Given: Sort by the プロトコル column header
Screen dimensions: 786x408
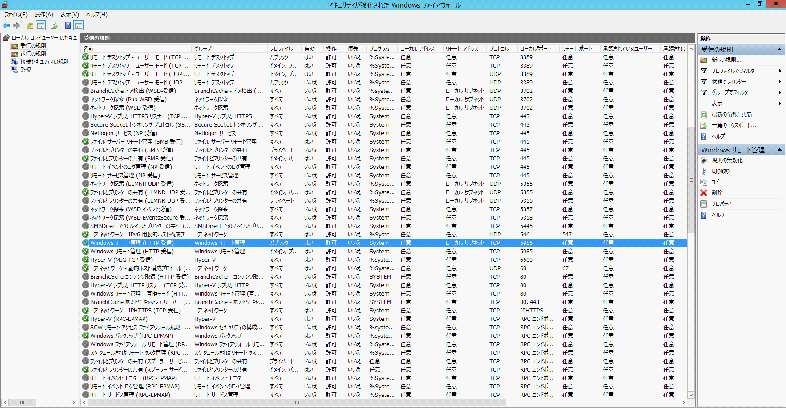Looking at the screenshot, I should tap(502, 48).
